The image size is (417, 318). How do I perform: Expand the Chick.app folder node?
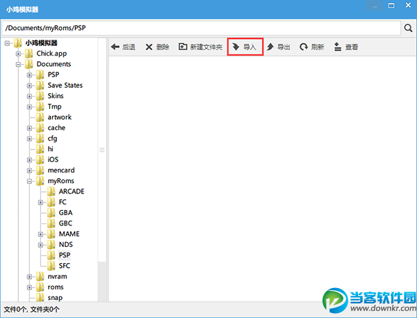[18, 54]
